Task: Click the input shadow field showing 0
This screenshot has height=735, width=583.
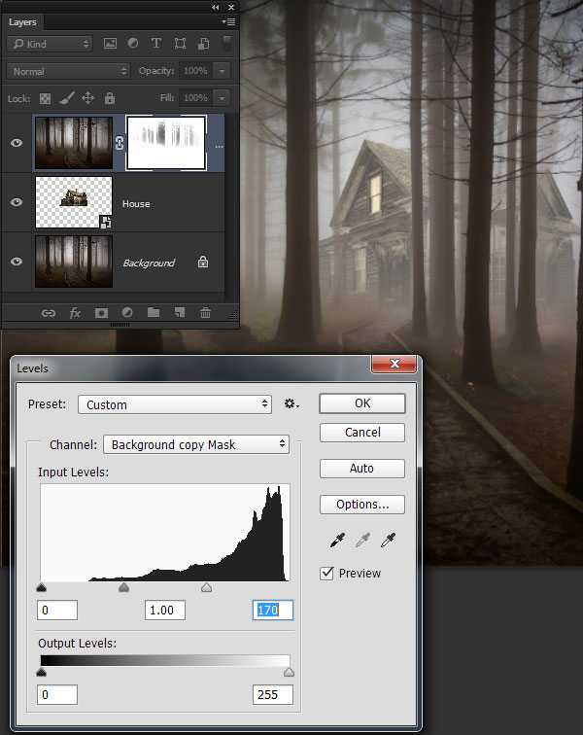Action: click(57, 611)
